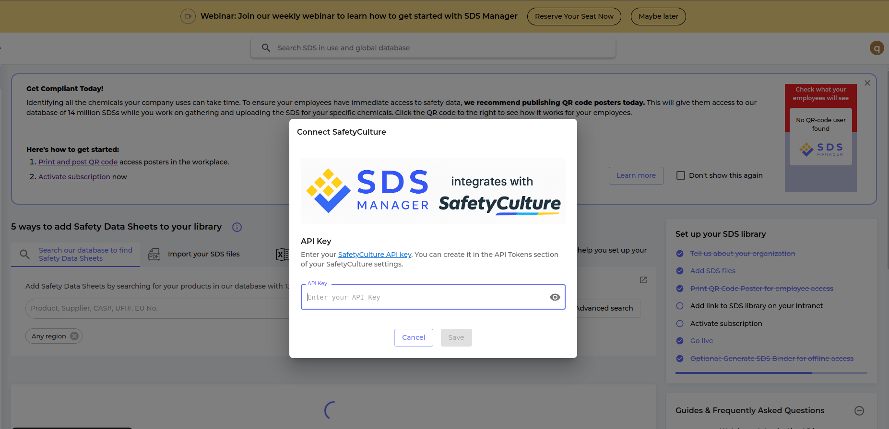
Task: Close the Get Compliant Today banner
Action: [x=867, y=83]
